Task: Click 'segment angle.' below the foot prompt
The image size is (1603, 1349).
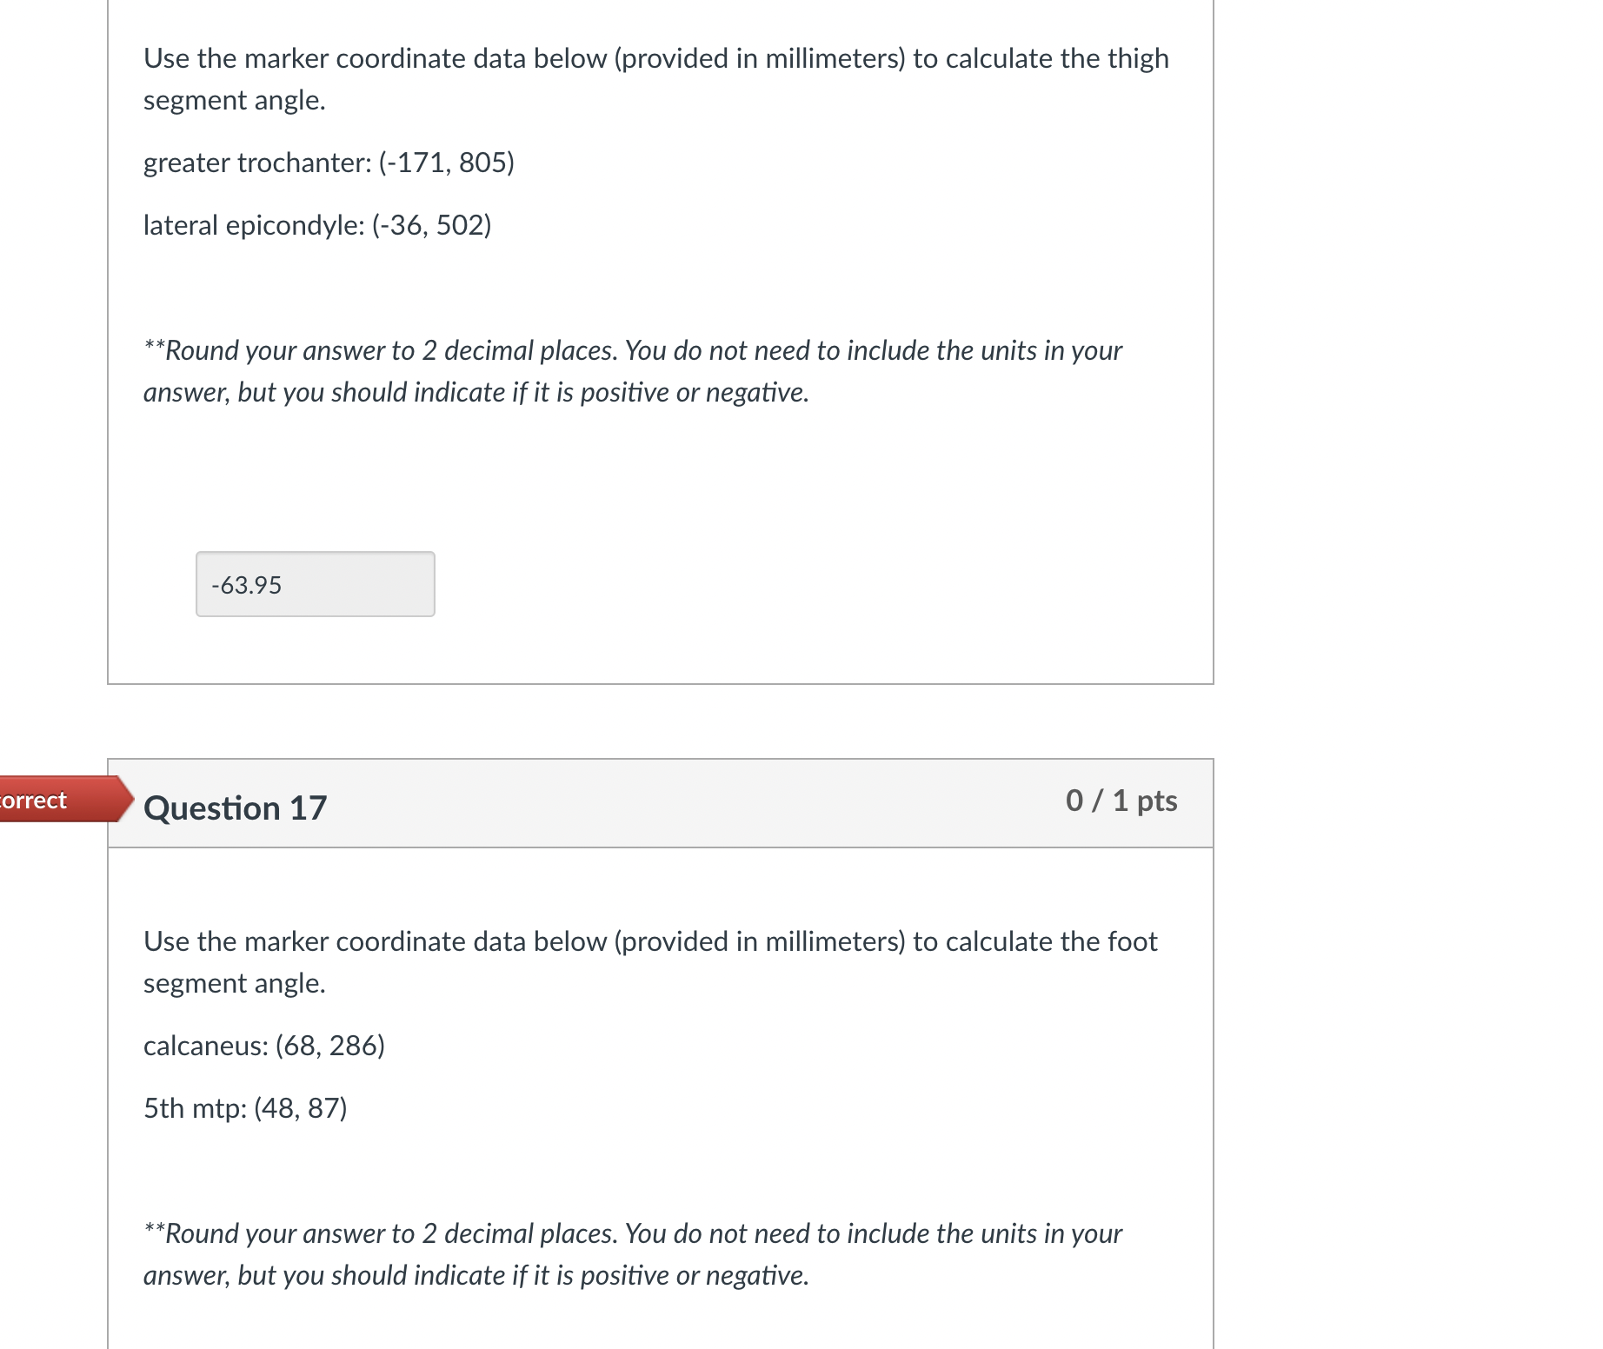Action: [235, 983]
